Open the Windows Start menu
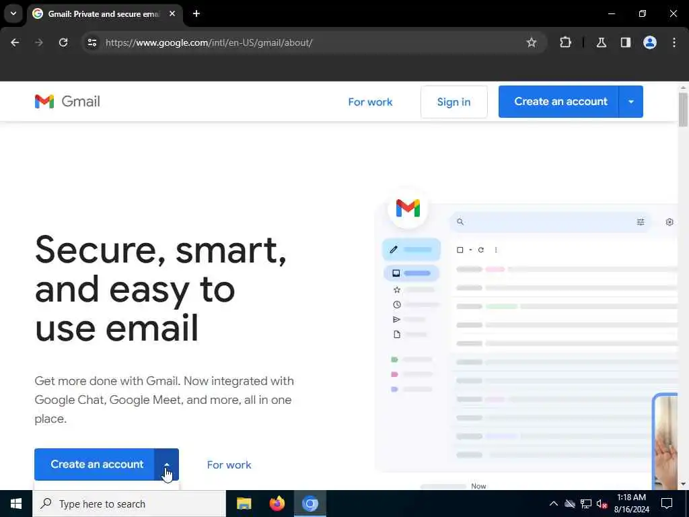Image resolution: width=689 pixels, height=517 pixels. 16,504
